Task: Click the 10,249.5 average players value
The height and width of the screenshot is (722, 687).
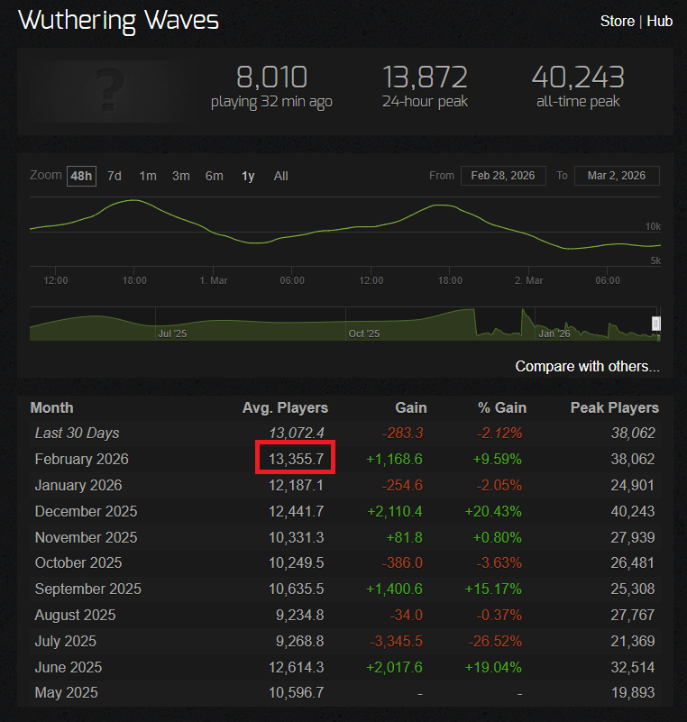Action: (296, 562)
